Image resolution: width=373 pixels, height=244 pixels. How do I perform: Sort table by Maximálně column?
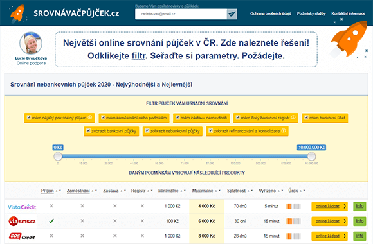click(x=203, y=191)
